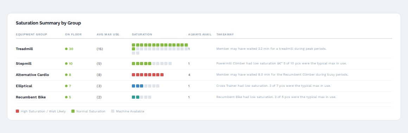Select the Recumbent Bike row label

(x=31, y=97)
